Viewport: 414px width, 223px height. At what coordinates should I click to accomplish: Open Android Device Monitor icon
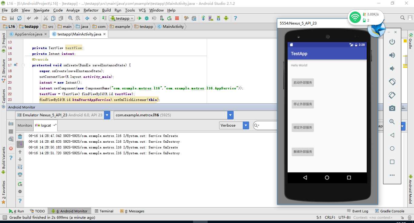226,18
